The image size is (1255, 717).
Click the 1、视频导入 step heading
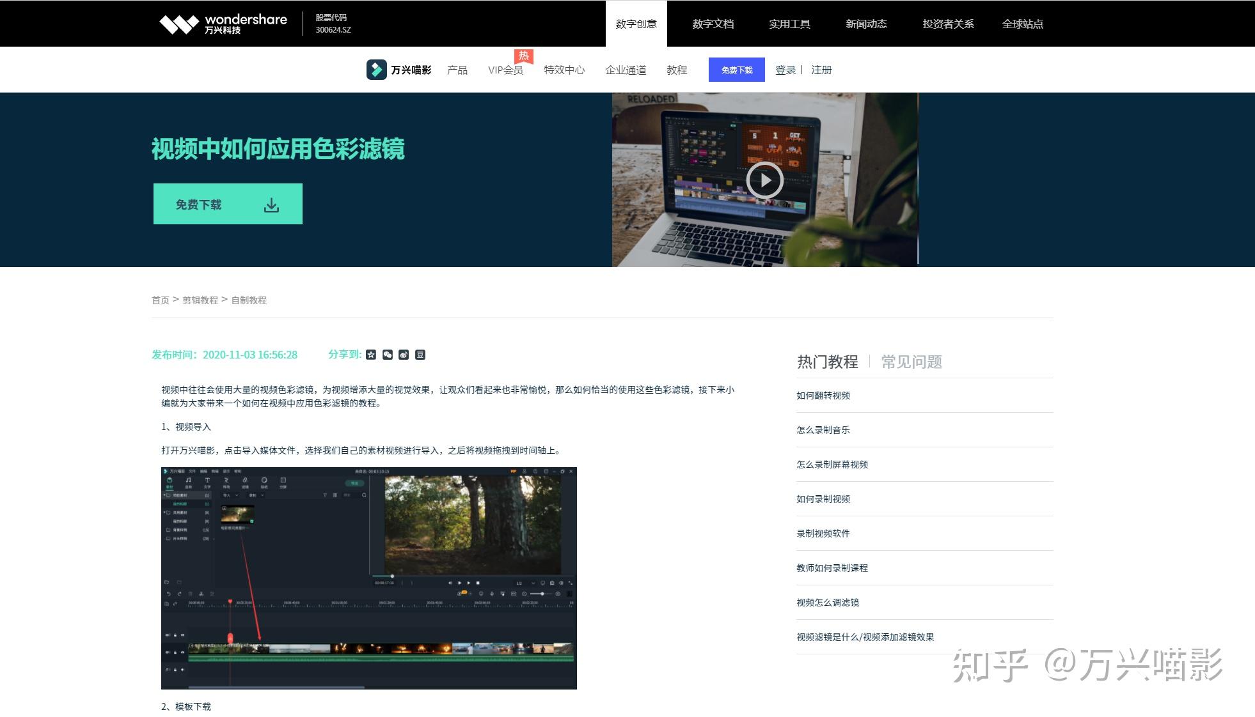click(186, 427)
